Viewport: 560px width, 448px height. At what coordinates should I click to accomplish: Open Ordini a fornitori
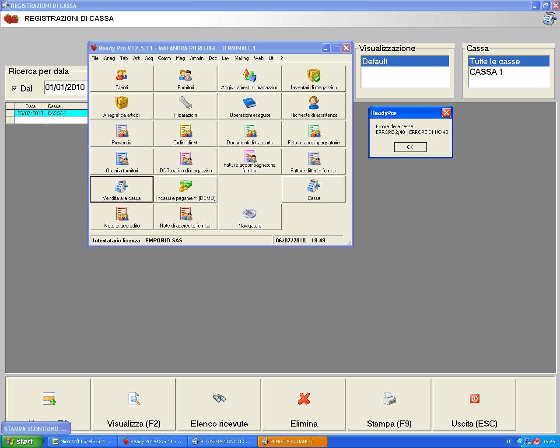(x=122, y=161)
